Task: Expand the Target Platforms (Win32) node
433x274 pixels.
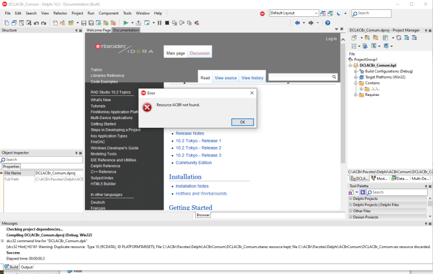Action: pyautogui.click(x=356, y=77)
